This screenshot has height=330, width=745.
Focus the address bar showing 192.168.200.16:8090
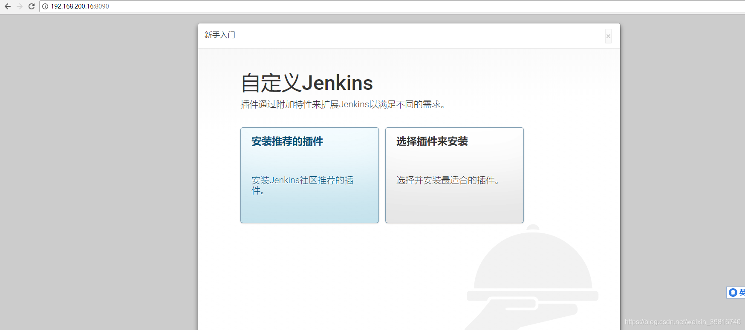(392, 6)
